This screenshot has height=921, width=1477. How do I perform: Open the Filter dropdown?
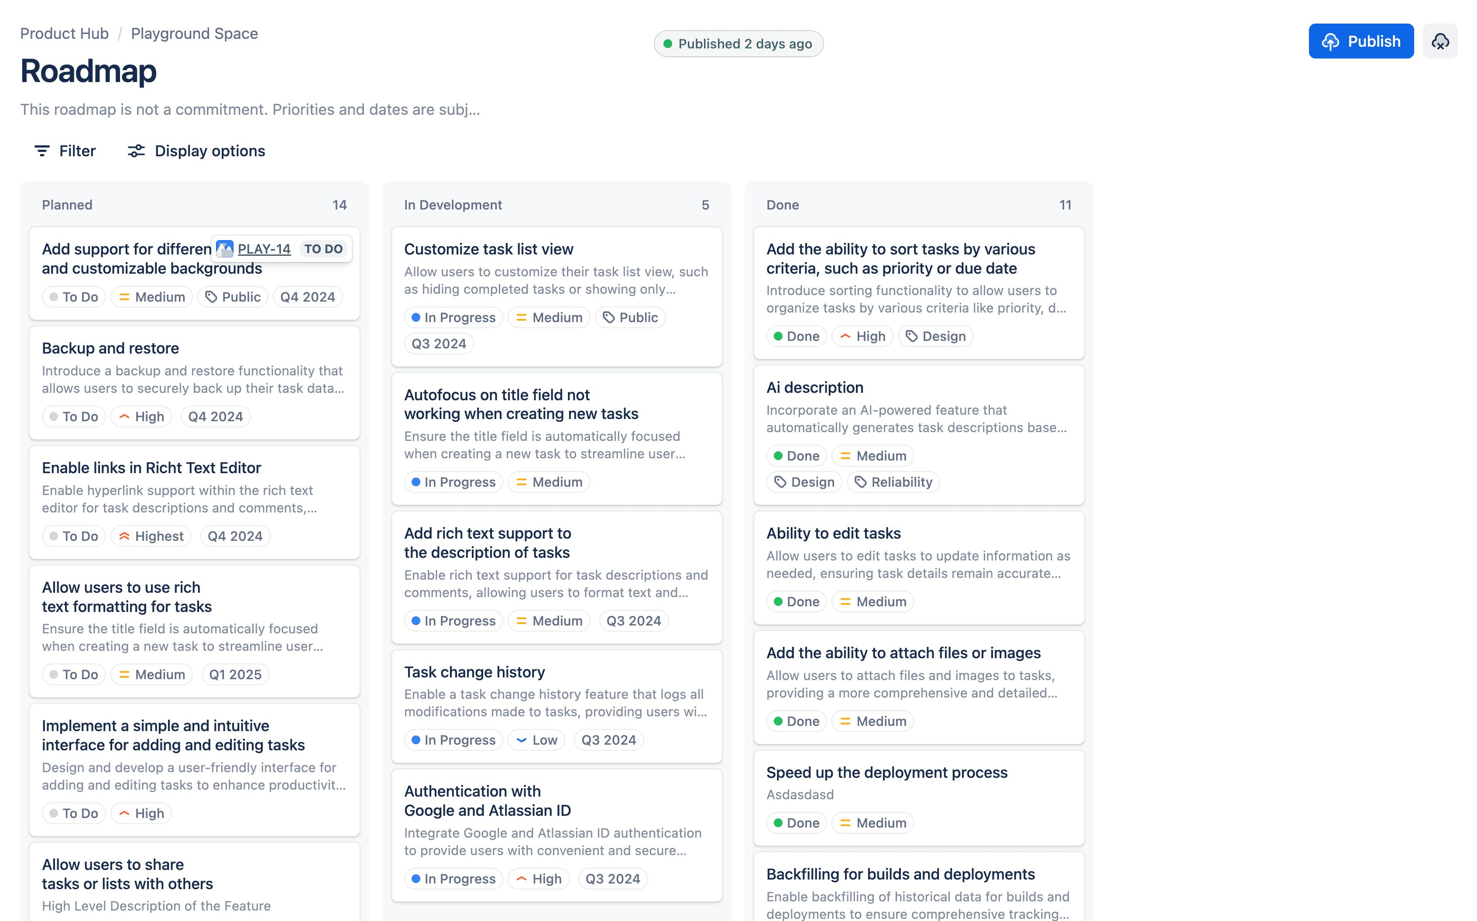click(x=77, y=151)
